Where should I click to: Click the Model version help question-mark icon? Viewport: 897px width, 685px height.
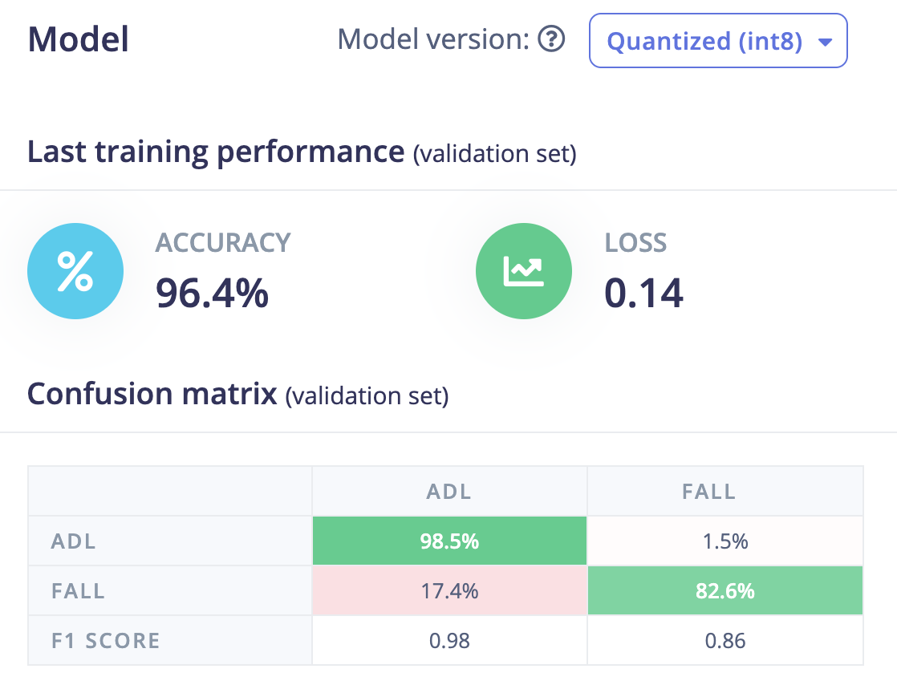coord(551,39)
